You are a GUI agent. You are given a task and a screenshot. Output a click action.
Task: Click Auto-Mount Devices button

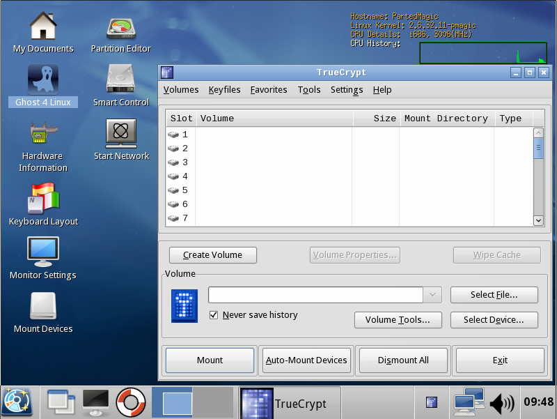[x=306, y=360]
